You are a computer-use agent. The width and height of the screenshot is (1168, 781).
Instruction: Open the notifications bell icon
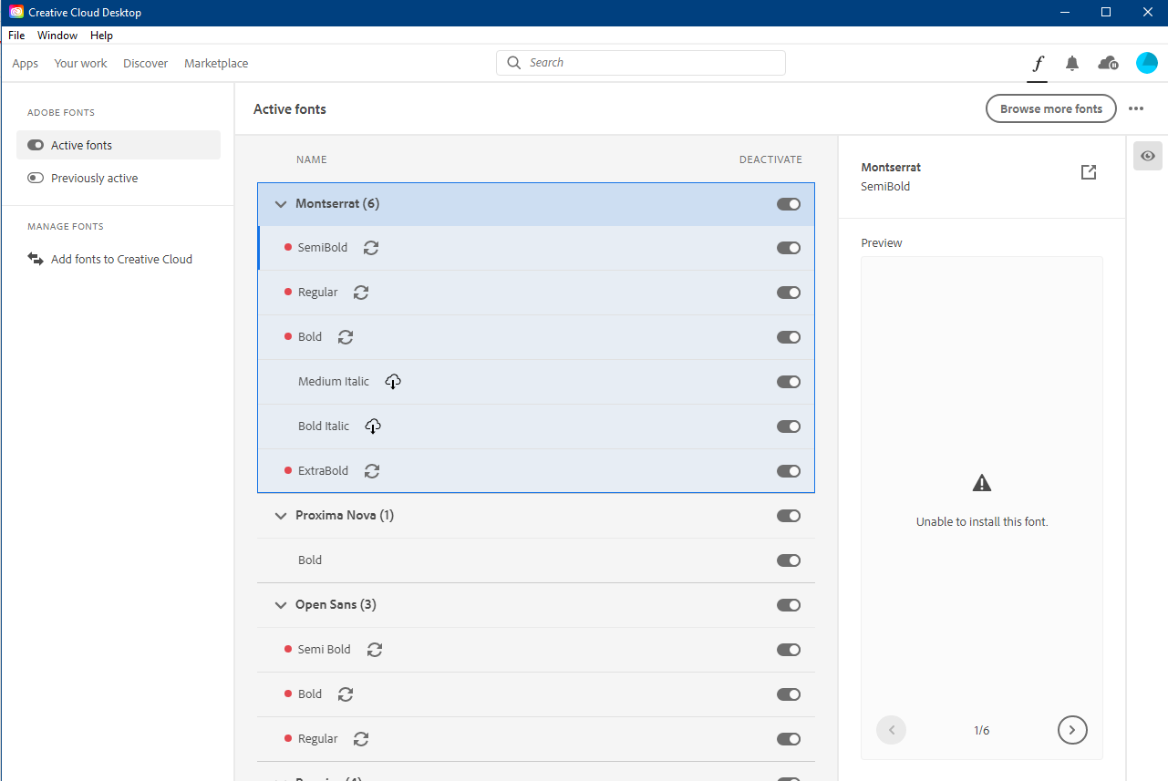[1072, 63]
